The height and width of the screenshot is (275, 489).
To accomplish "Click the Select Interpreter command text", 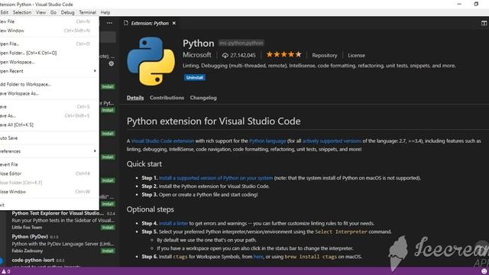I will pyautogui.click(x=342, y=231).
